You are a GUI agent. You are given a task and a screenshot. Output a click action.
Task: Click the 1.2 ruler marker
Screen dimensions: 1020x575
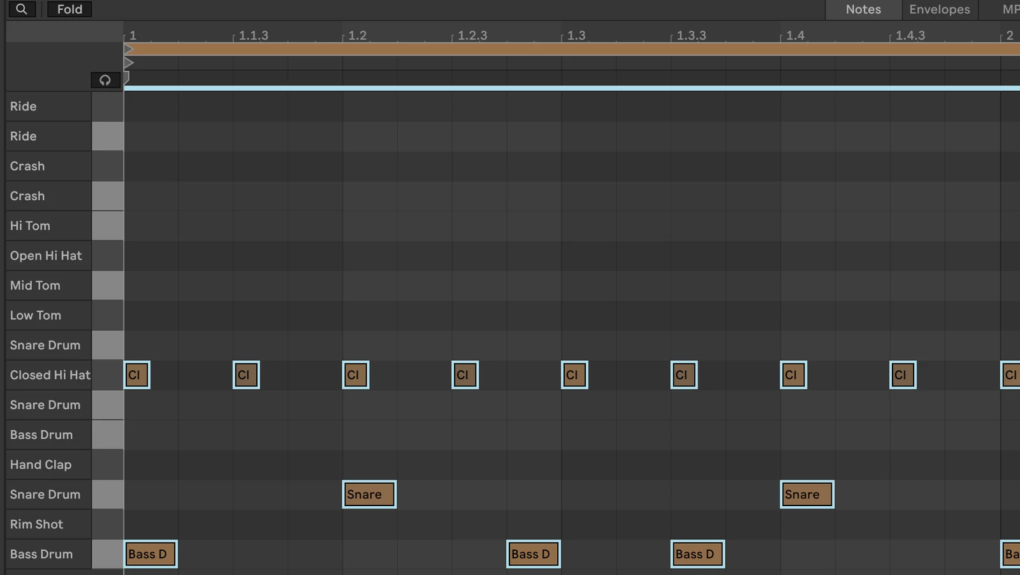[357, 35]
